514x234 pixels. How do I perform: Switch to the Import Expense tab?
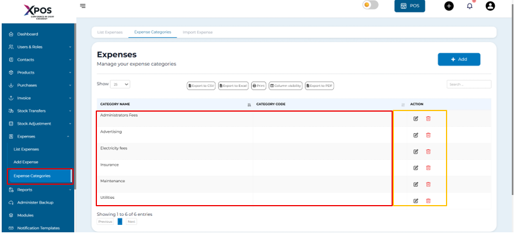point(197,32)
